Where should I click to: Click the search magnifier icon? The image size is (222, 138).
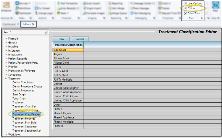[46, 32]
